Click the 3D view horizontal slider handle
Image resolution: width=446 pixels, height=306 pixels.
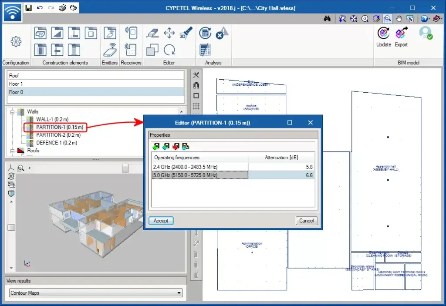click(x=125, y=168)
